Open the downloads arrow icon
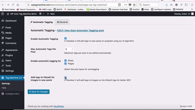 pos(167,5)
